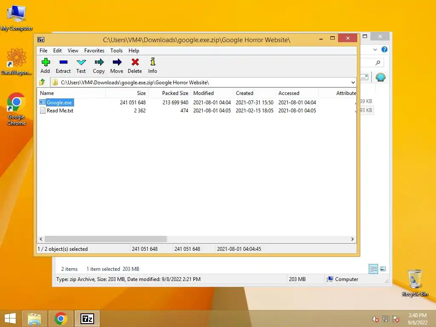The image size is (436, 327).
Task: Sort by Packed Size column header
Action: point(169,93)
